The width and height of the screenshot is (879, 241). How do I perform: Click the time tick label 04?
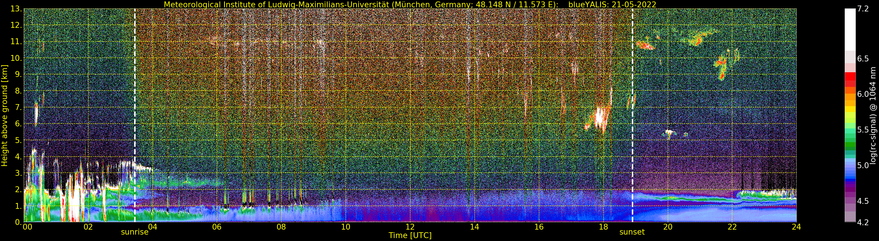click(153, 227)
